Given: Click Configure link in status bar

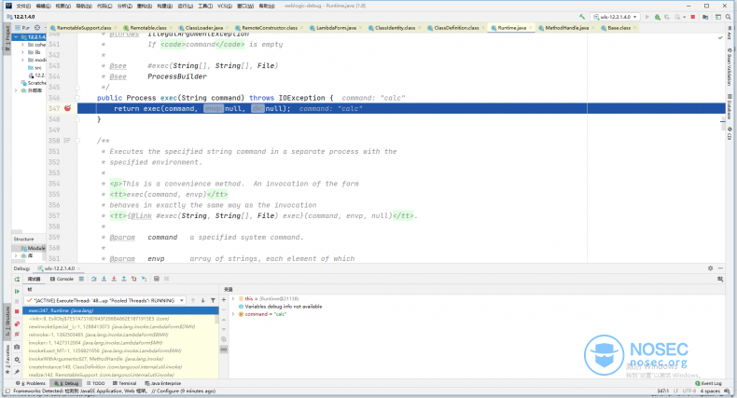Looking at the screenshot, I should (167, 391).
